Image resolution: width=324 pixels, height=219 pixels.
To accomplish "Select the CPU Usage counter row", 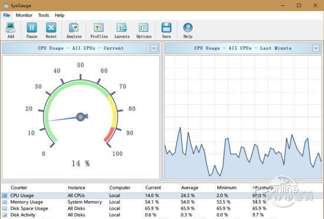I will (162, 195).
